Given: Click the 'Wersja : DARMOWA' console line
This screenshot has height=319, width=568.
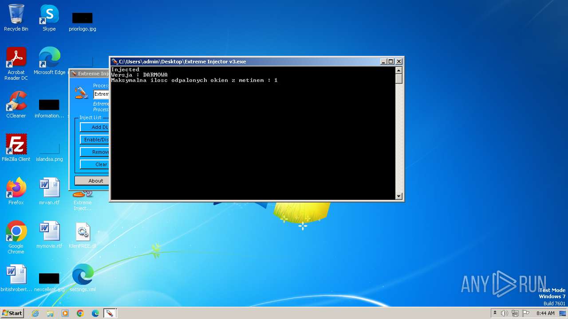Looking at the screenshot, I should [139, 75].
